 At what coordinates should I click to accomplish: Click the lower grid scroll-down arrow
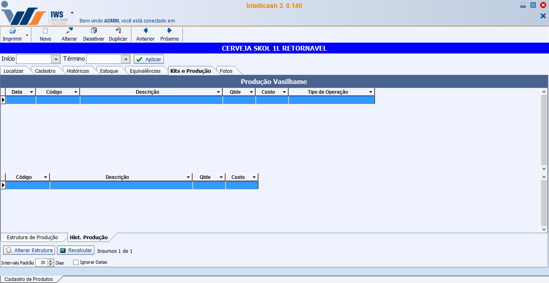(x=544, y=230)
